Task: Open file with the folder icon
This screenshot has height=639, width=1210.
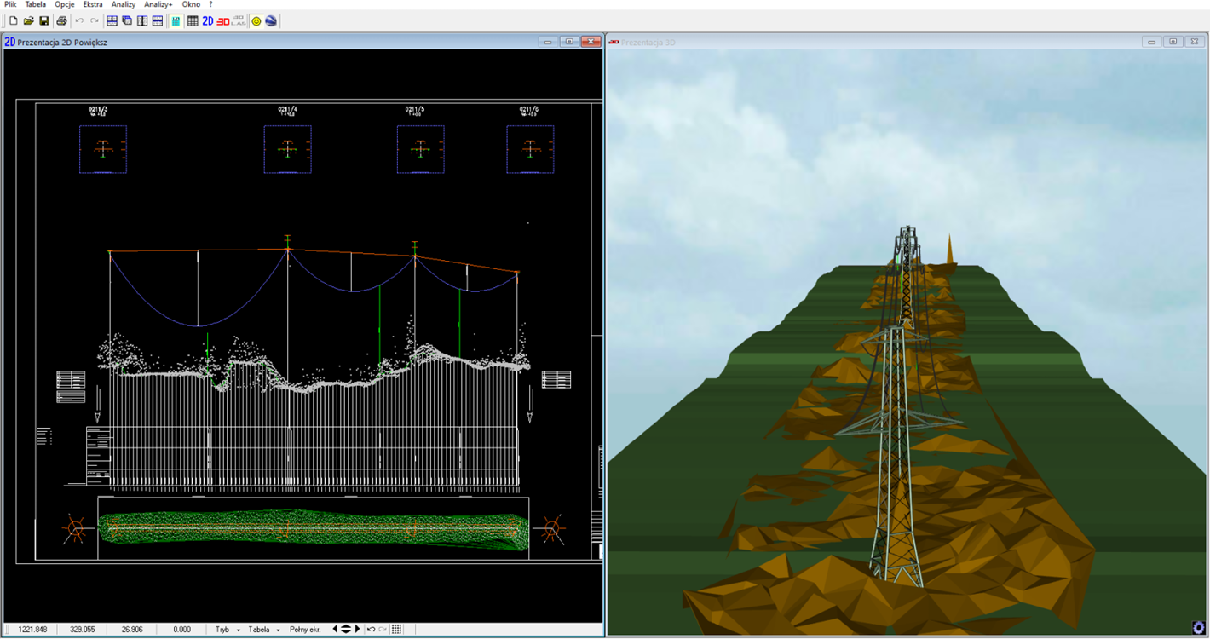Action: tap(28, 20)
